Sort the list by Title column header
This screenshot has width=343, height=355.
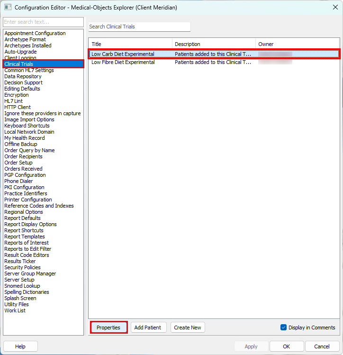point(130,44)
